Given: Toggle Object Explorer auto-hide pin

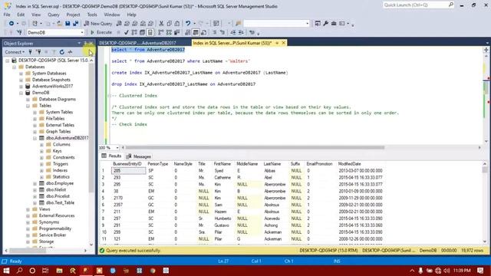Looking at the screenshot, I should (x=85, y=43).
